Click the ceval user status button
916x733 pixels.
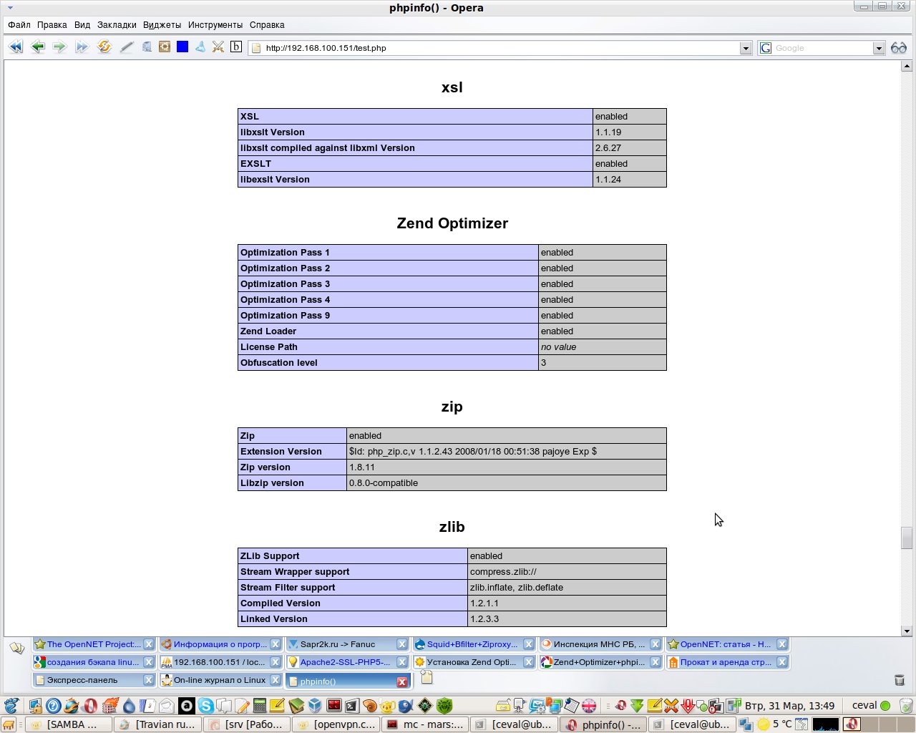coord(870,705)
